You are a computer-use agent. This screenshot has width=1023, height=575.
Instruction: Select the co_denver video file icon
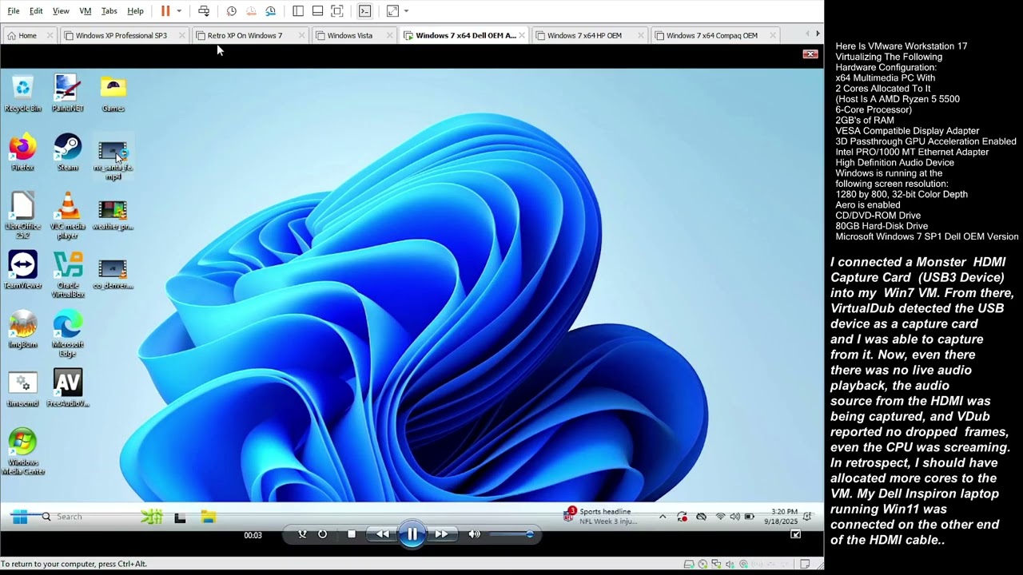113,273
